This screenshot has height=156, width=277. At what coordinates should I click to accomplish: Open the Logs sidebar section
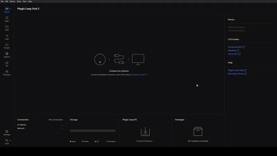pos(7,37)
